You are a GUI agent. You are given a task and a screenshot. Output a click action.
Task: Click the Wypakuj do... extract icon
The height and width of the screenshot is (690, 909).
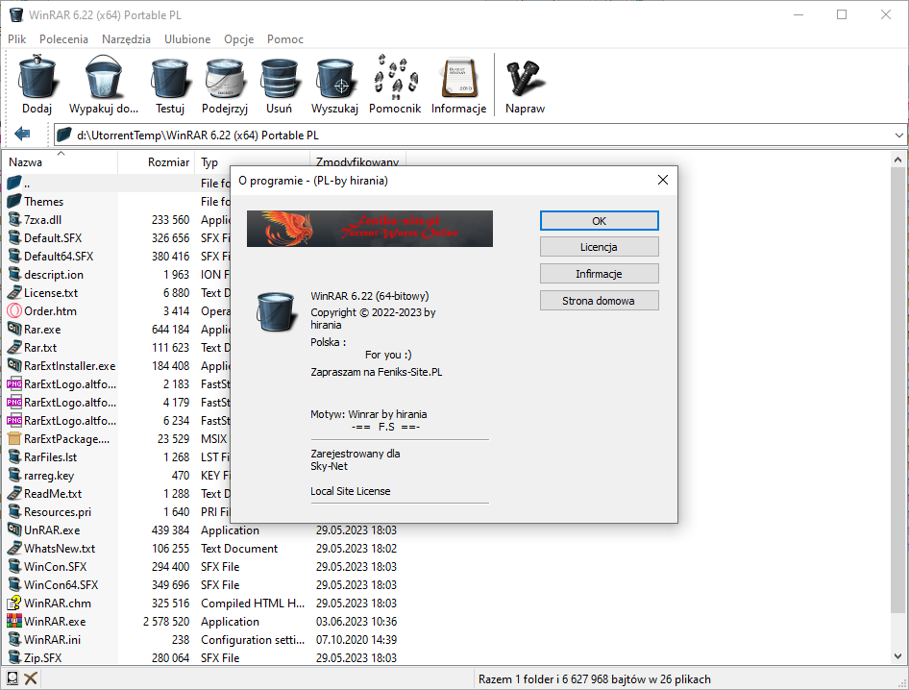pos(104,77)
